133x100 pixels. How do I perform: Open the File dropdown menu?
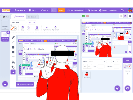click(33, 10)
